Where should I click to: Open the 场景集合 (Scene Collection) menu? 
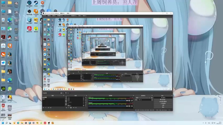(74, 16)
